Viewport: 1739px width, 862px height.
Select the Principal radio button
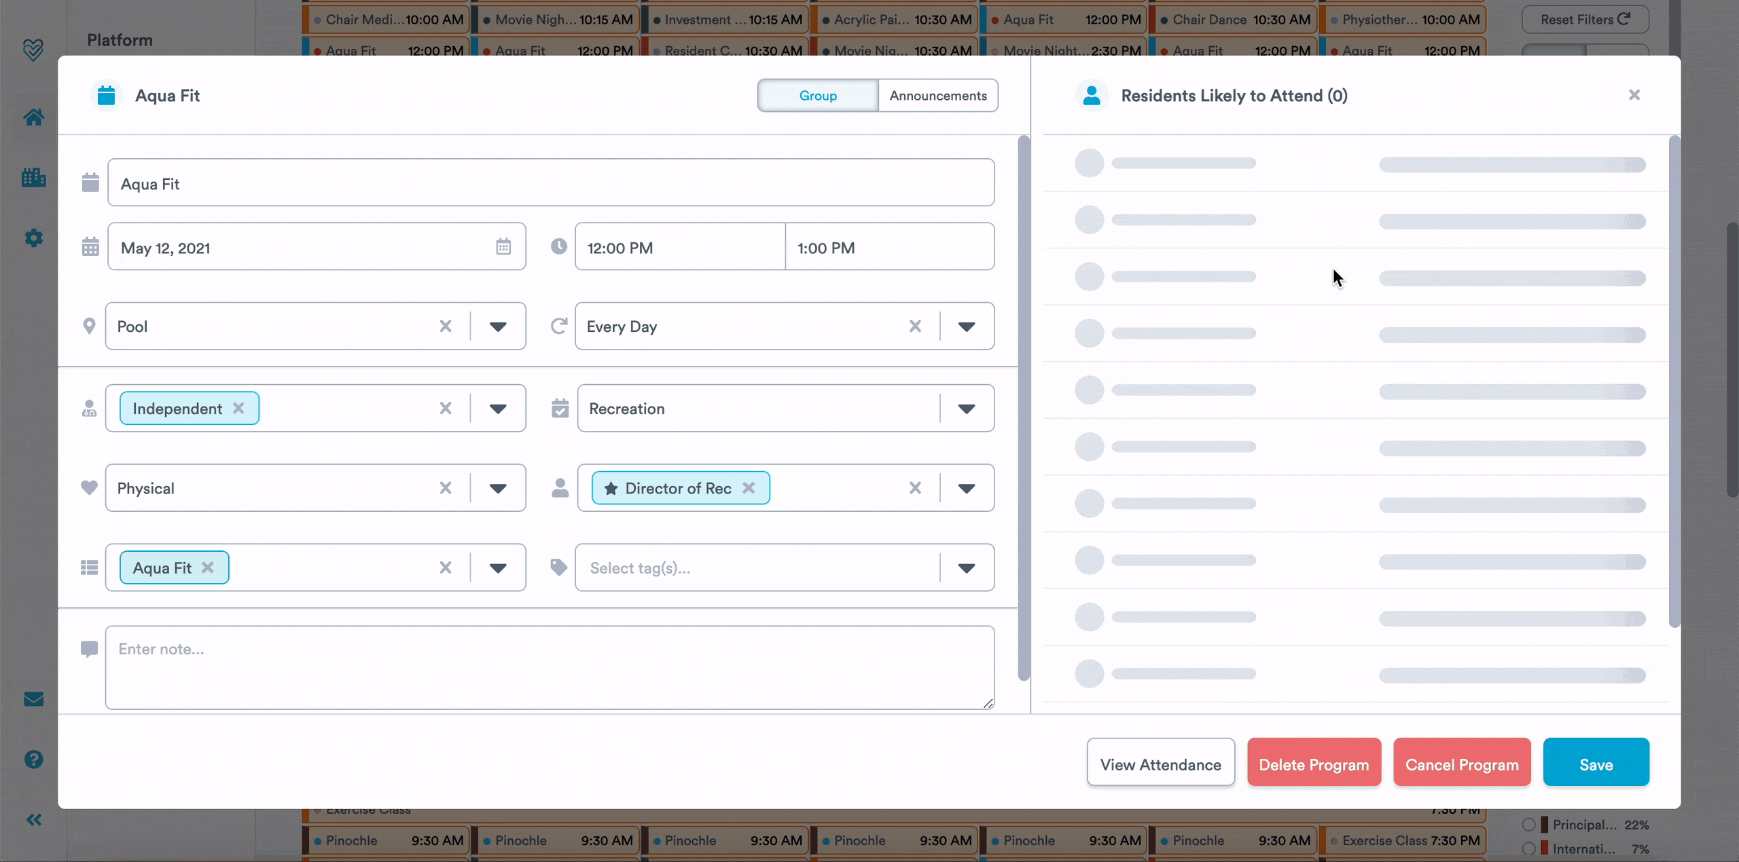pyautogui.click(x=1528, y=825)
